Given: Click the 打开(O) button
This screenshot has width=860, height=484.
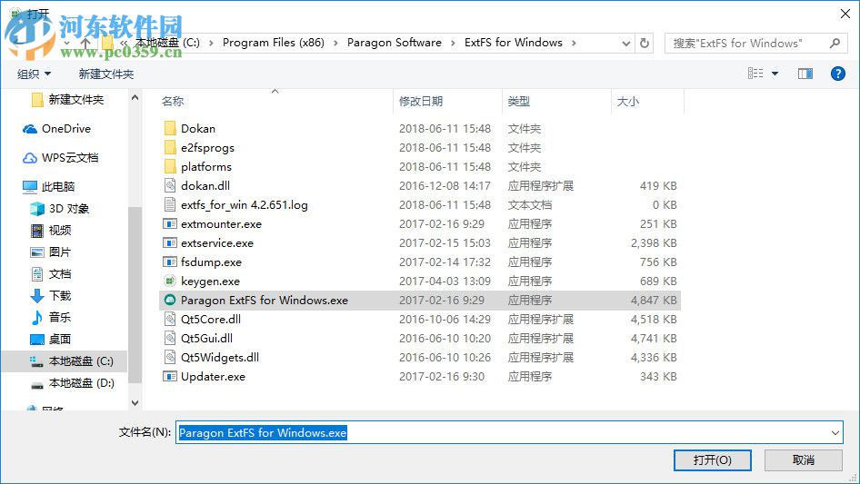Looking at the screenshot, I should pos(713,459).
